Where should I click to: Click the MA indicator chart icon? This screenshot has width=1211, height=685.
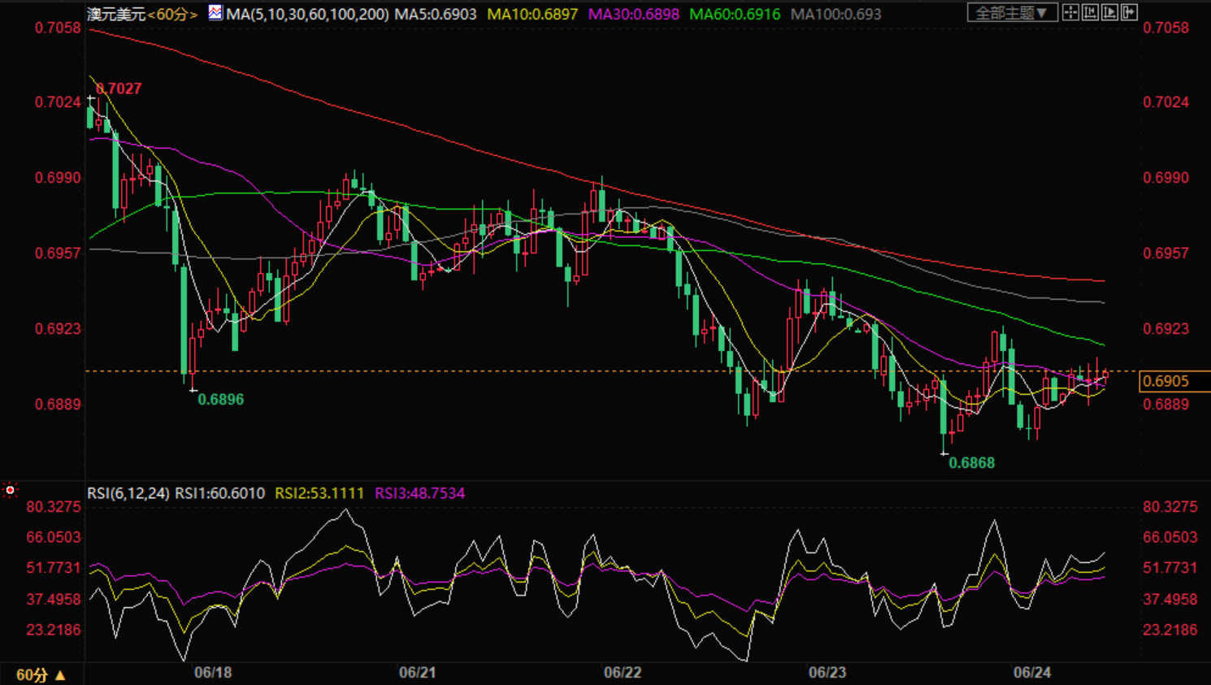(215, 12)
